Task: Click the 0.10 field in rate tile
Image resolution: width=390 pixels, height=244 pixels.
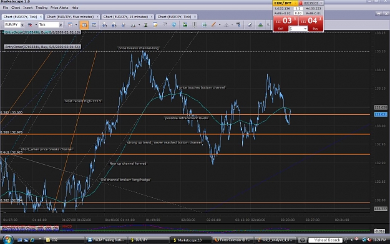Action: 298,13
